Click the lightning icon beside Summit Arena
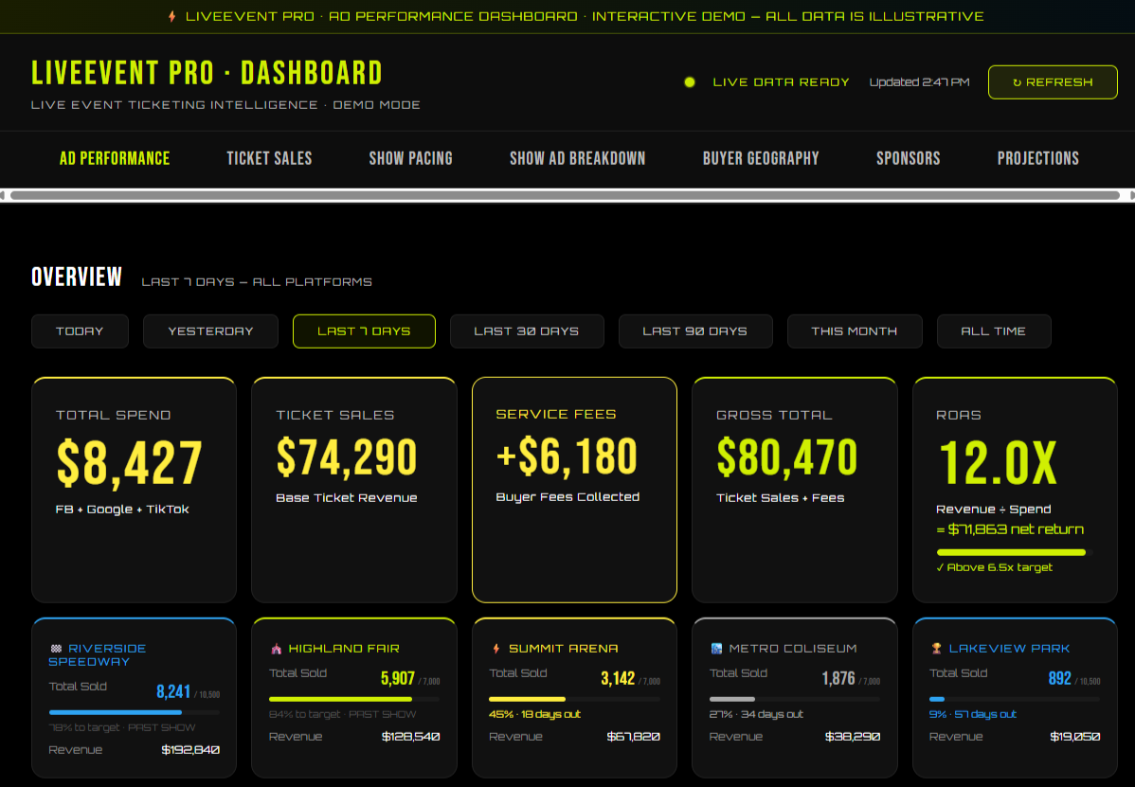The image size is (1135, 787). [495, 649]
